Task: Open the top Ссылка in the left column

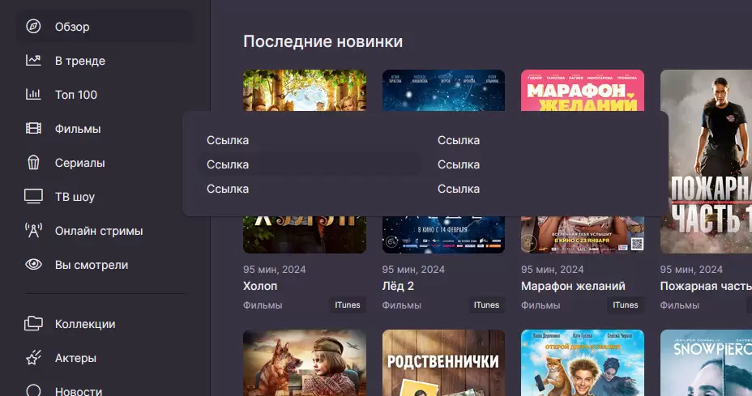Action: 228,140
